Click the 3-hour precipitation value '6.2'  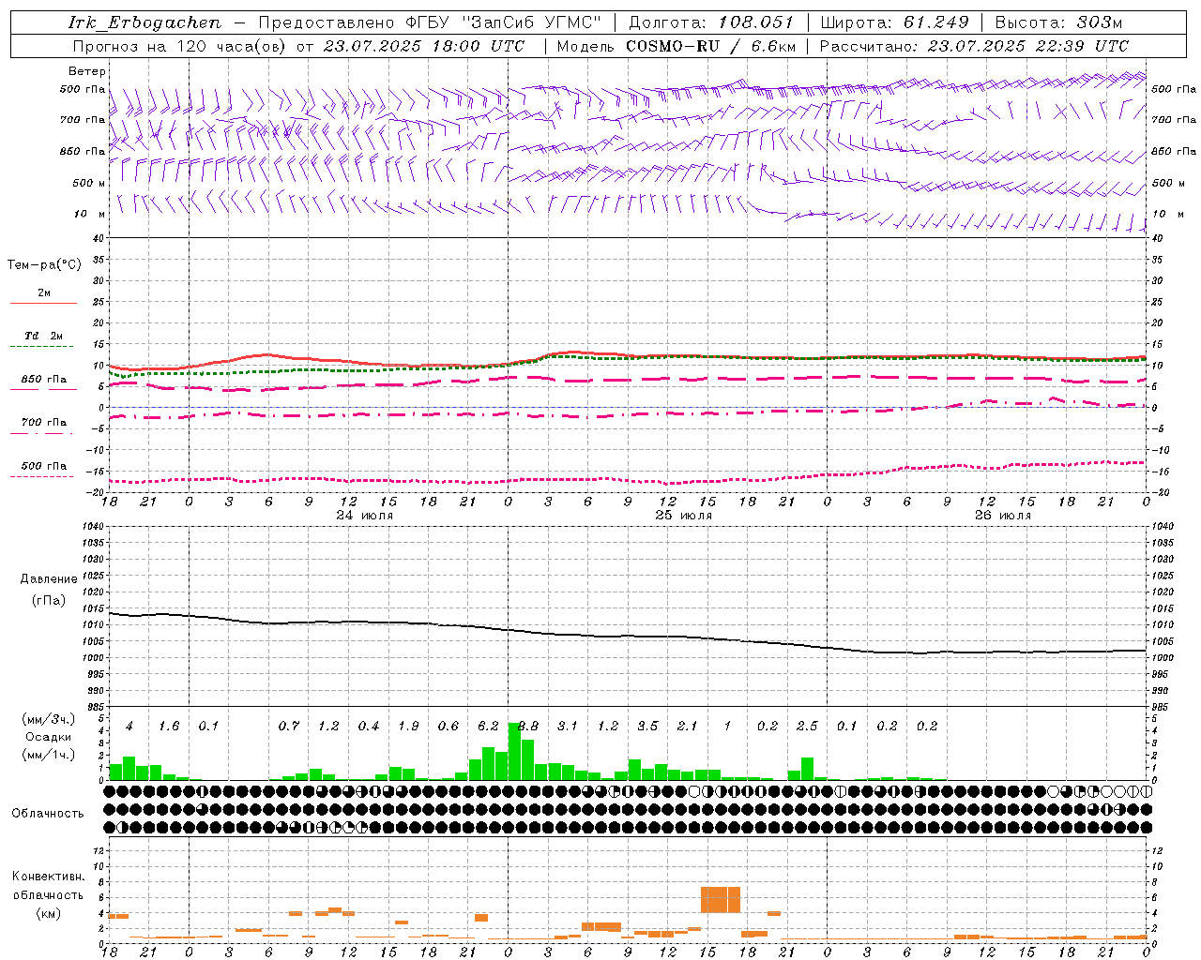[x=488, y=727]
